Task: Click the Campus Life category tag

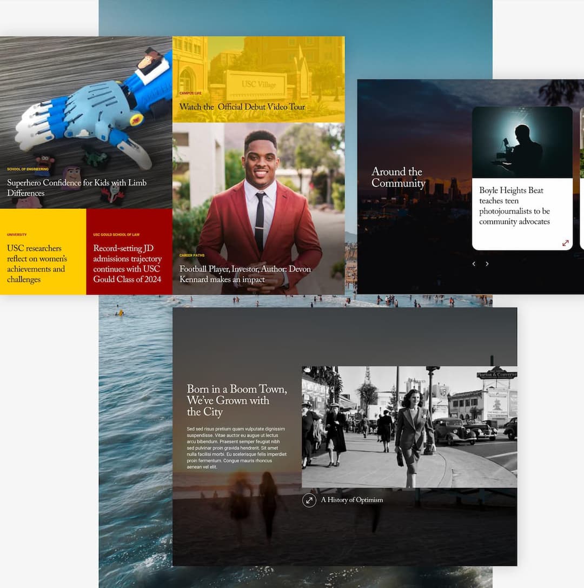Action: 190,94
